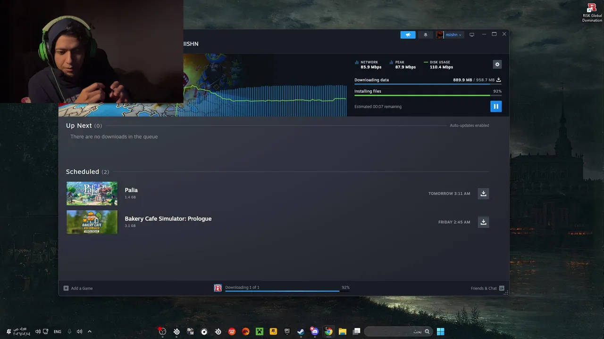Open the RISK Global Domination desktop shortcut
Screen dimensions: 604x339
pos(592,13)
